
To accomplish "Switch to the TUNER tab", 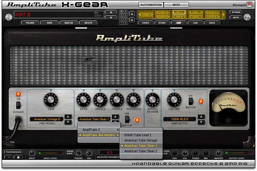I will 145,23.
